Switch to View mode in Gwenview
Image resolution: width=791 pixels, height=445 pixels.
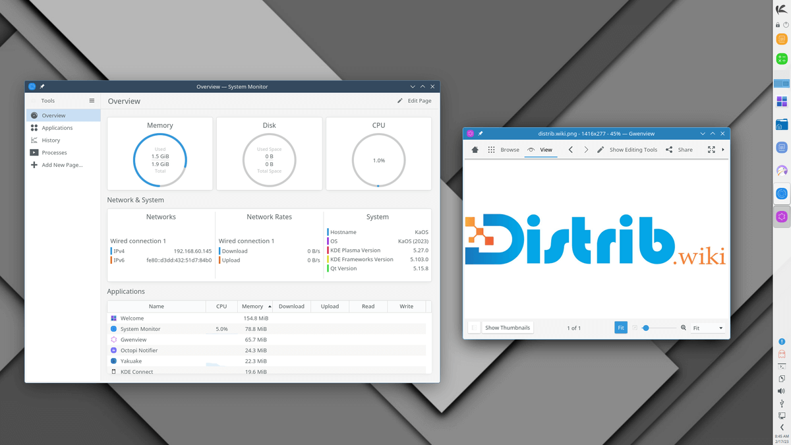[x=541, y=150]
